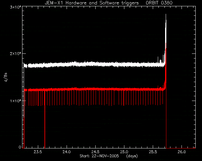Click the 24.0 x-axis tick label
The image size is (202, 161).
point(67,152)
